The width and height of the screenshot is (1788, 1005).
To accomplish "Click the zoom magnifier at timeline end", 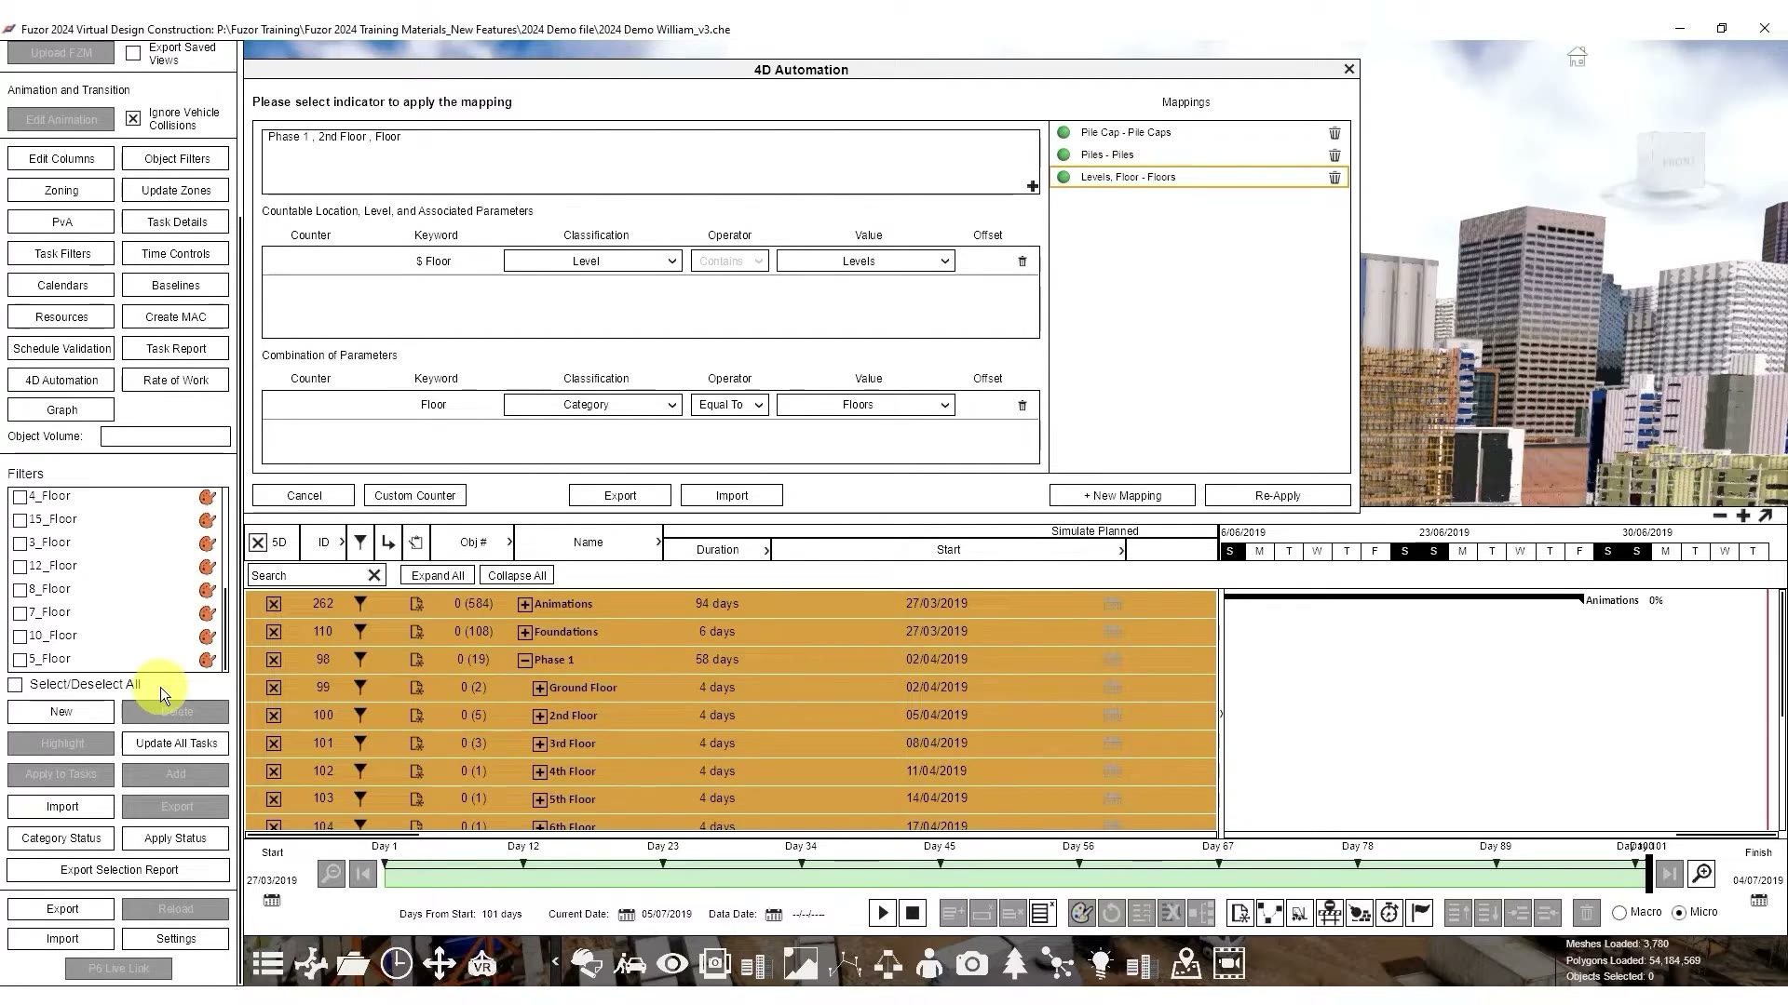I will pos(1701,874).
